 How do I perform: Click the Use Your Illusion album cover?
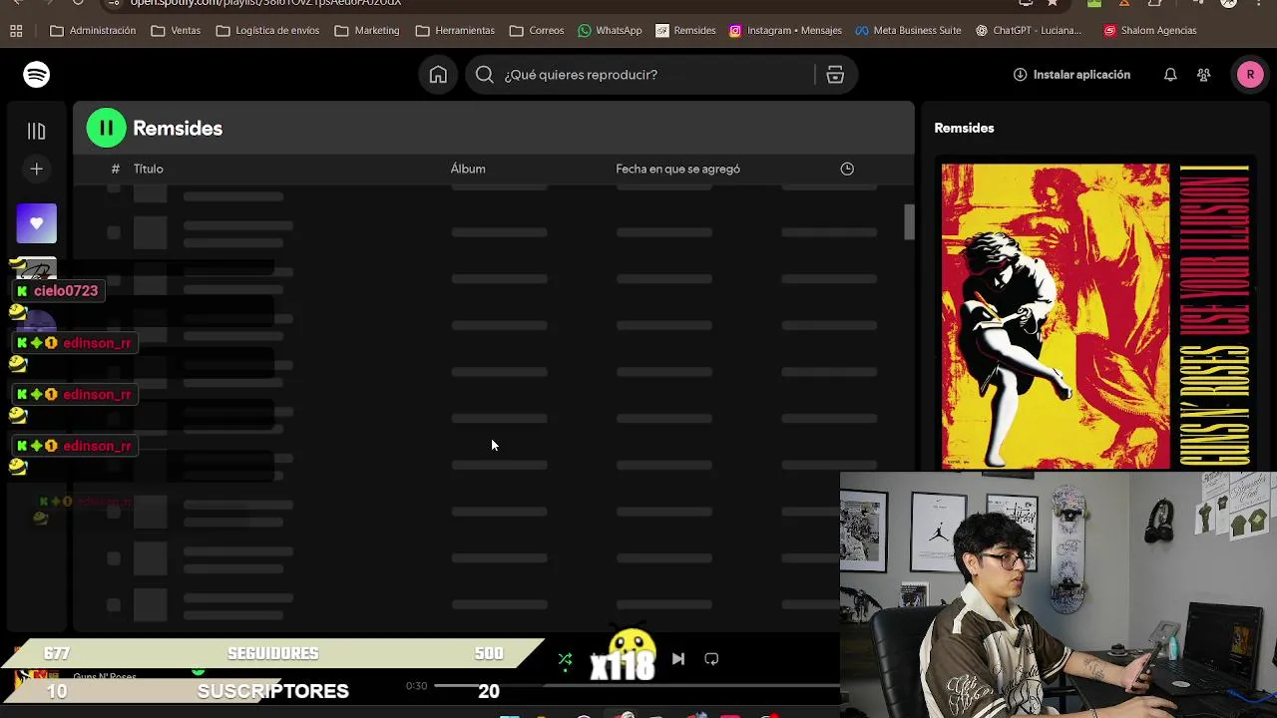pyautogui.click(x=1095, y=316)
